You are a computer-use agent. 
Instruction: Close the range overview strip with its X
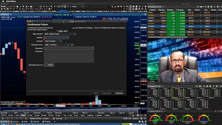(x=139, y=108)
